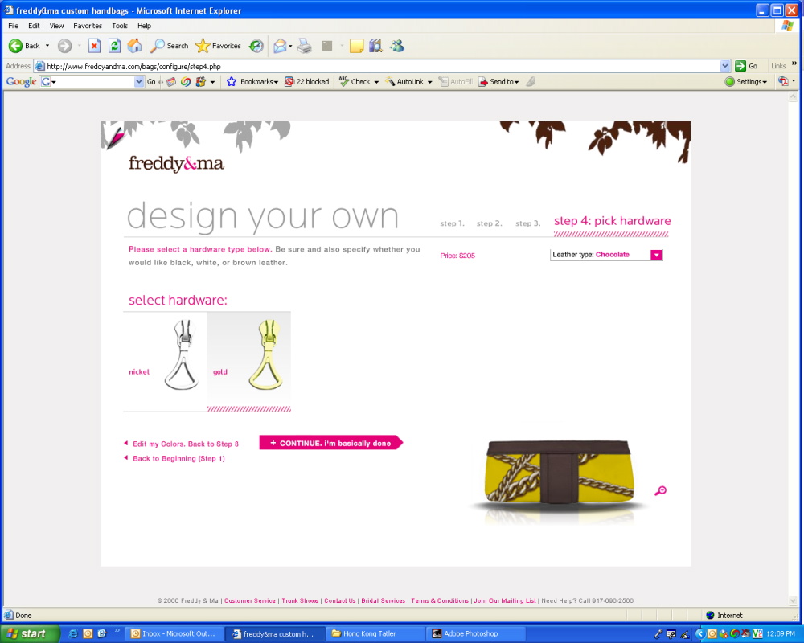This screenshot has height=643, width=804.
Task: Click the freddy&ma logo
Action: click(x=176, y=164)
